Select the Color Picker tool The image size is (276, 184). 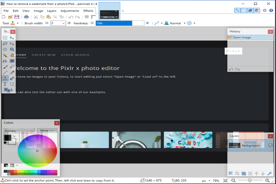click(12, 72)
